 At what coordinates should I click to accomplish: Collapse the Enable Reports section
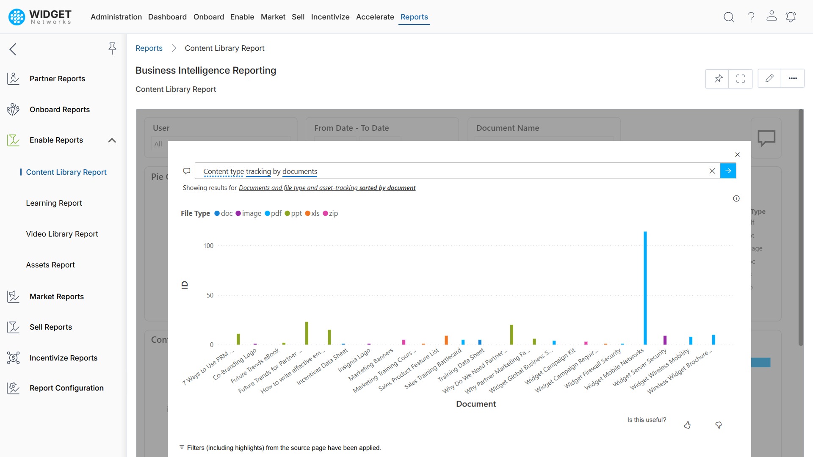coord(112,140)
